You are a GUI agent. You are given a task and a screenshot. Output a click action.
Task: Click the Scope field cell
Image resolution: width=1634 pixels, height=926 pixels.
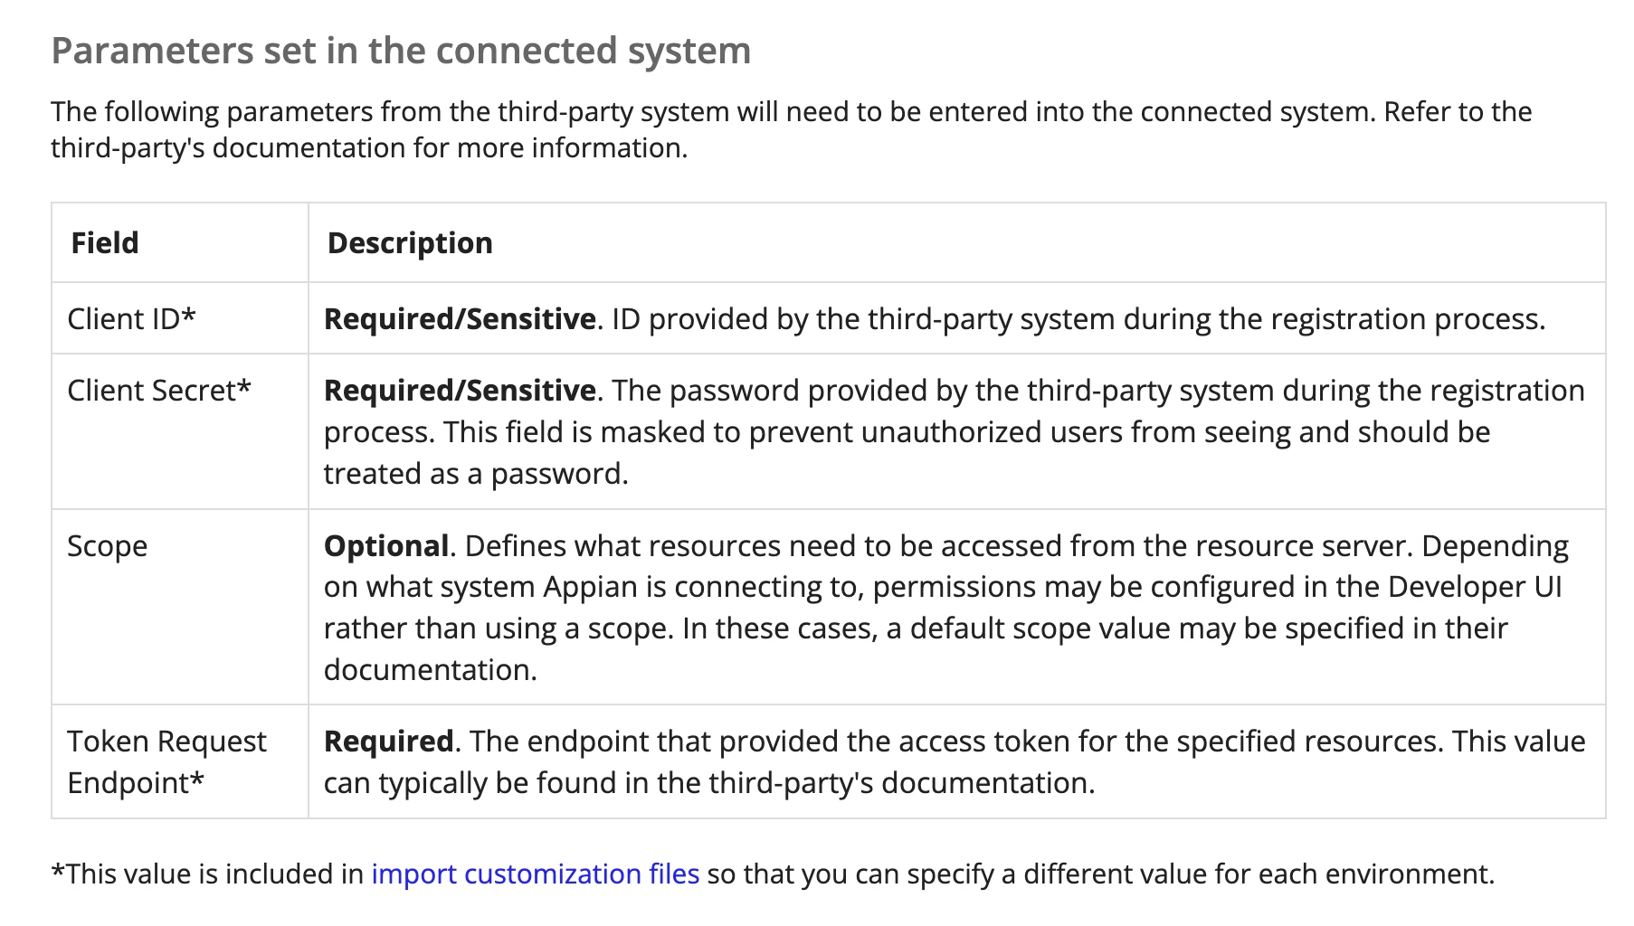point(180,607)
